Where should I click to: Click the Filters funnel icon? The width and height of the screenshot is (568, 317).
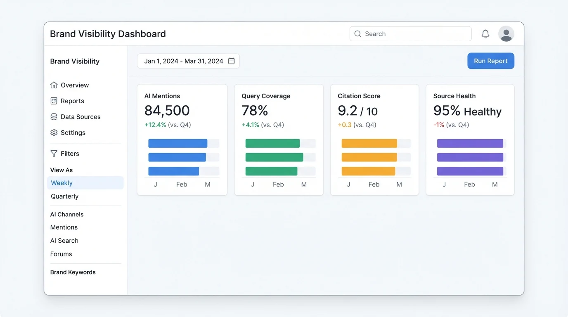[x=54, y=154]
